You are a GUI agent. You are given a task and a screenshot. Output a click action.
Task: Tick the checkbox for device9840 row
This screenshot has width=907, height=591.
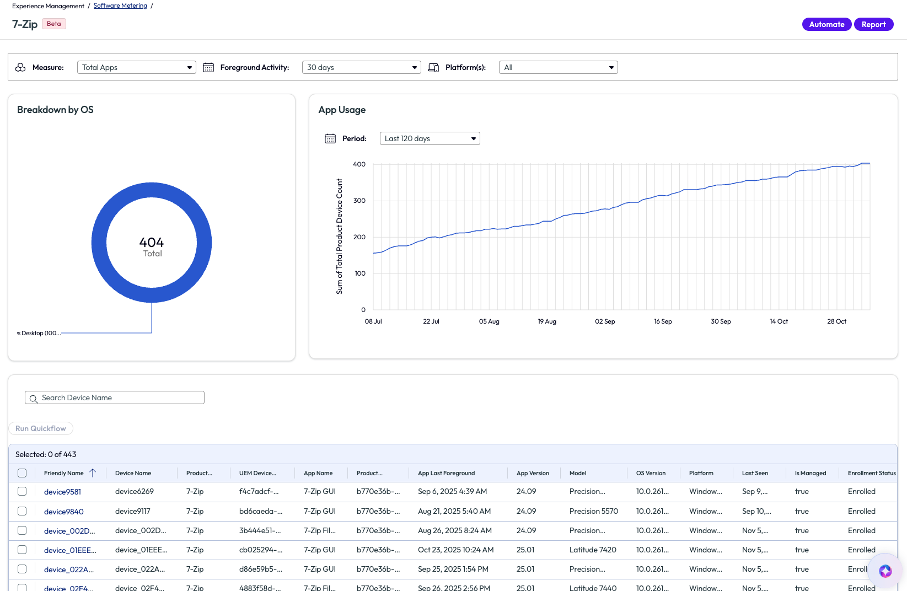(x=22, y=511)
